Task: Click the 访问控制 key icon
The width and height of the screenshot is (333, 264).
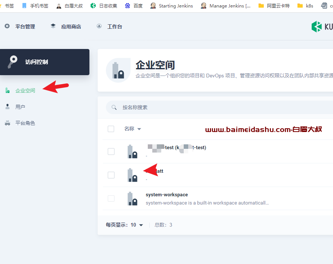Action: point(13,62)
